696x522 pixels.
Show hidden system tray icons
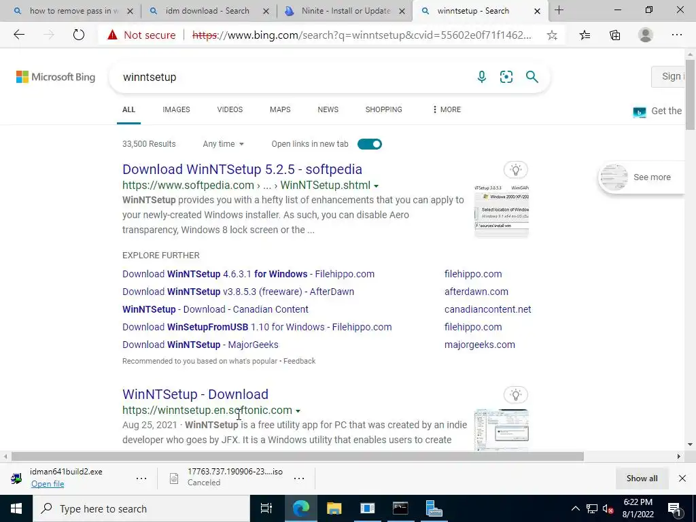[x=575, y=509]
